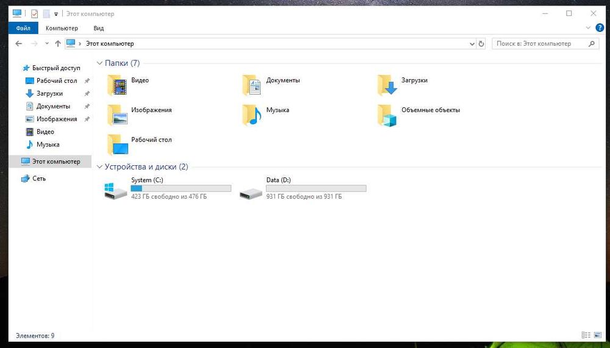The image size is (610, 348).
Task: Select Этот компьютер in the sidebar
Action: 51,162
